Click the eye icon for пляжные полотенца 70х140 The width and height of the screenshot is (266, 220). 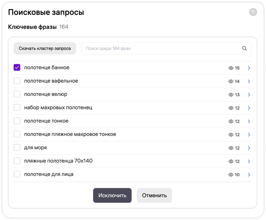(x=231, y=161)
